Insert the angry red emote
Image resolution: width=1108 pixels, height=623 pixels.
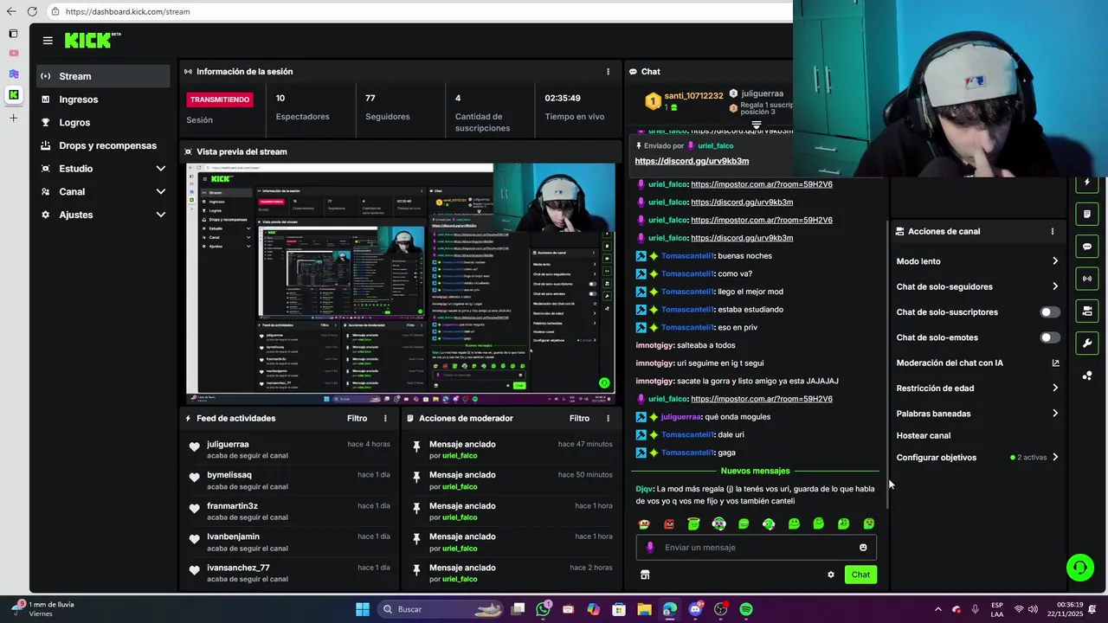669,524
